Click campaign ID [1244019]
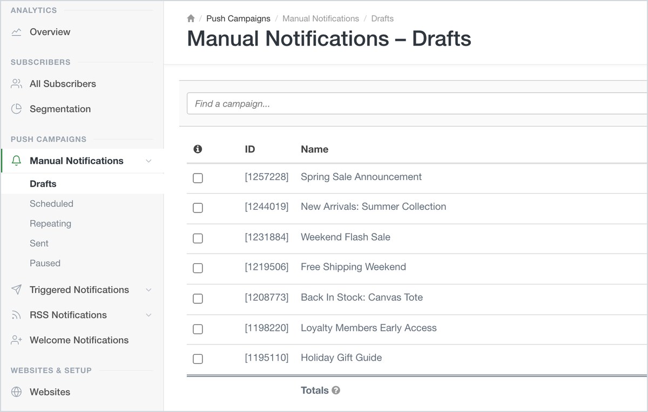 pyautogui.click(x=267, y=207)
